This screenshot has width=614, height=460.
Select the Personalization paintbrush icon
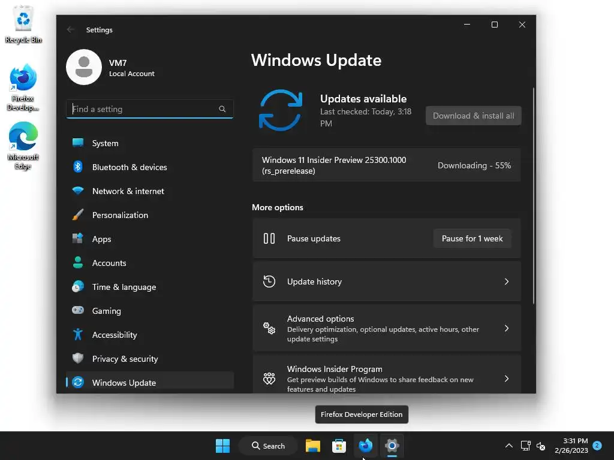click(78, 215)
